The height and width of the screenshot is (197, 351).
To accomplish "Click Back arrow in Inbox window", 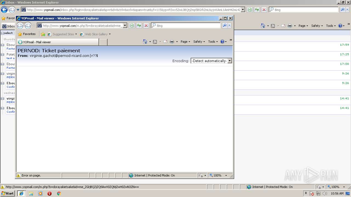I will (x=4, y=10).
